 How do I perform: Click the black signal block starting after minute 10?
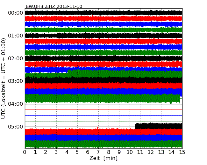click(x=159, y=126)
